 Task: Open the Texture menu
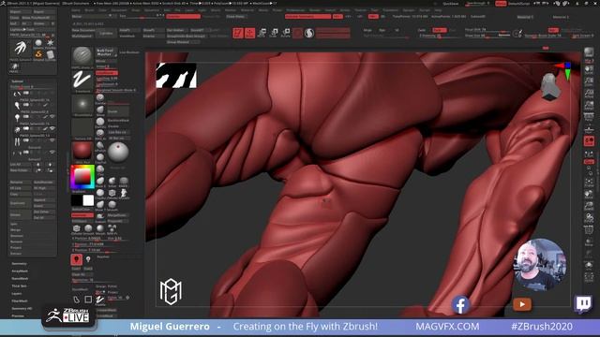[x=360, y=10]
